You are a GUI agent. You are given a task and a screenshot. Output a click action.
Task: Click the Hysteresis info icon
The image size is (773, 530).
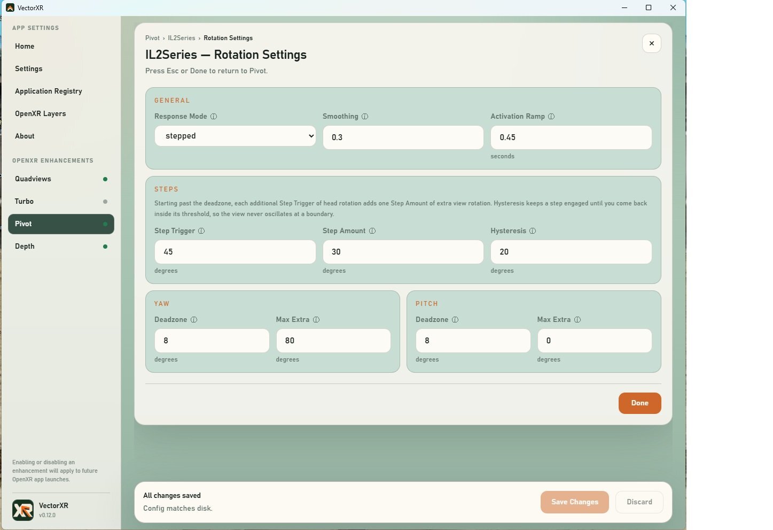(x=533, y=231)
